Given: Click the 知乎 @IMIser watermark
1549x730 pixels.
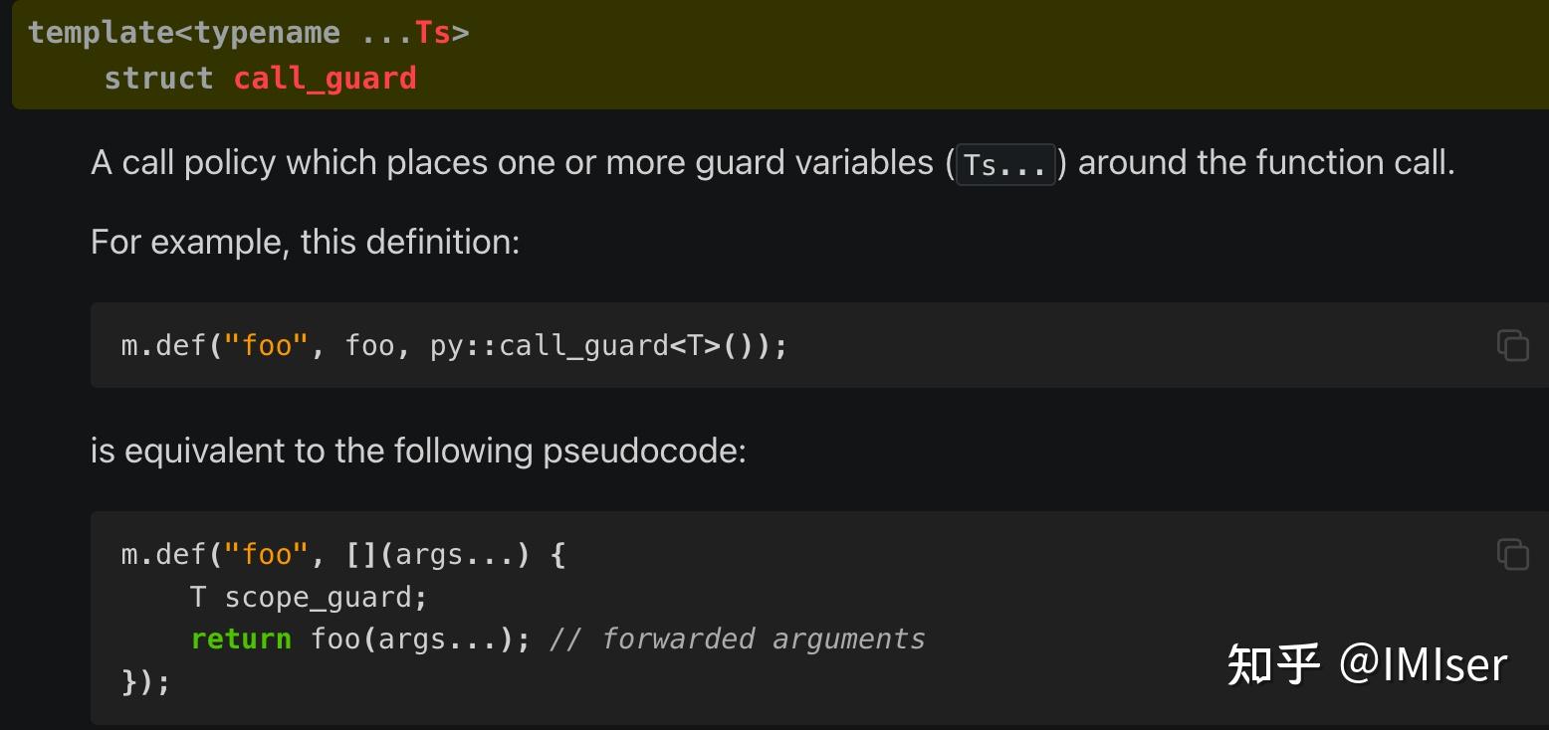Looking at the screenshot, I should [1366, 664].
